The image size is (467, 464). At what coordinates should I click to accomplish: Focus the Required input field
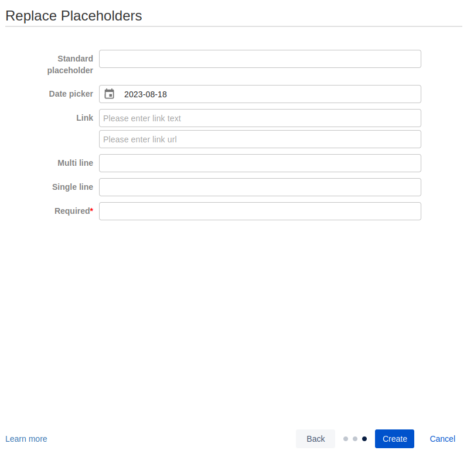260,211
